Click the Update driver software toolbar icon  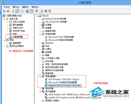[42, 11]
